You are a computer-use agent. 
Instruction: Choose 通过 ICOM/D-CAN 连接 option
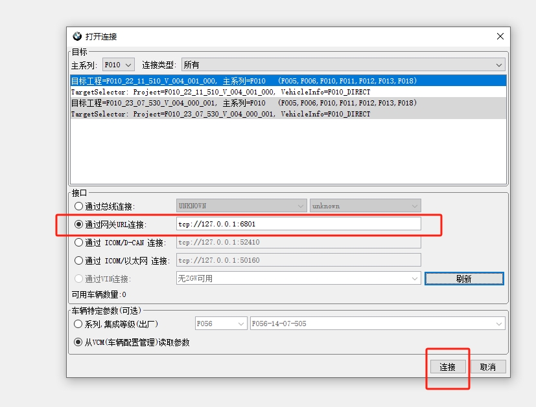point(79,243)
